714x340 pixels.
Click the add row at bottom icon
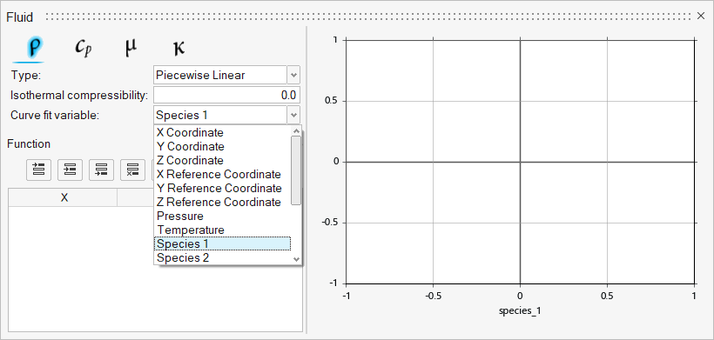(x=102, y=170)
